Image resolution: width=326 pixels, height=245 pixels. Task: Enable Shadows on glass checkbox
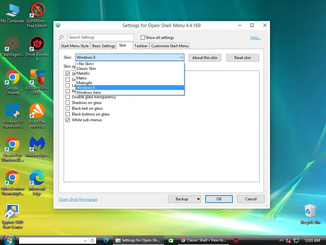67,102
